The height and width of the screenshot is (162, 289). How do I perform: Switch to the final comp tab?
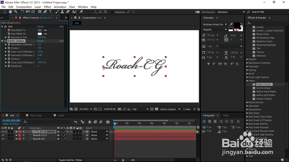tap(36, 116)
